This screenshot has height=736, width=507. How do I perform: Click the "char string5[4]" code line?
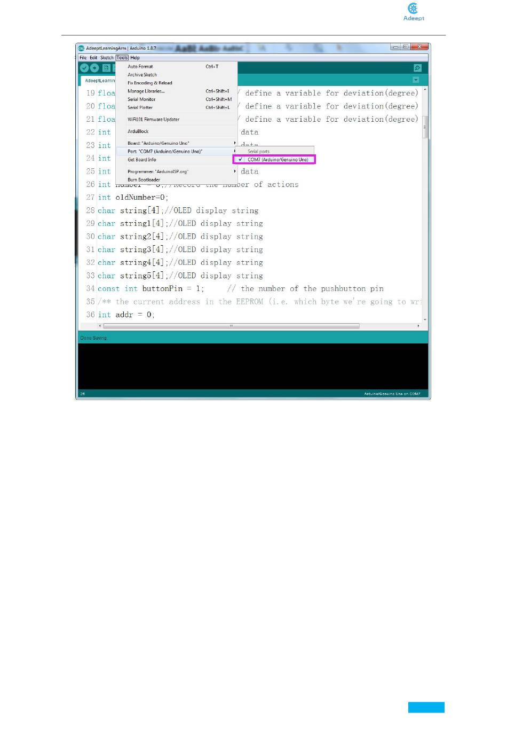180,276
